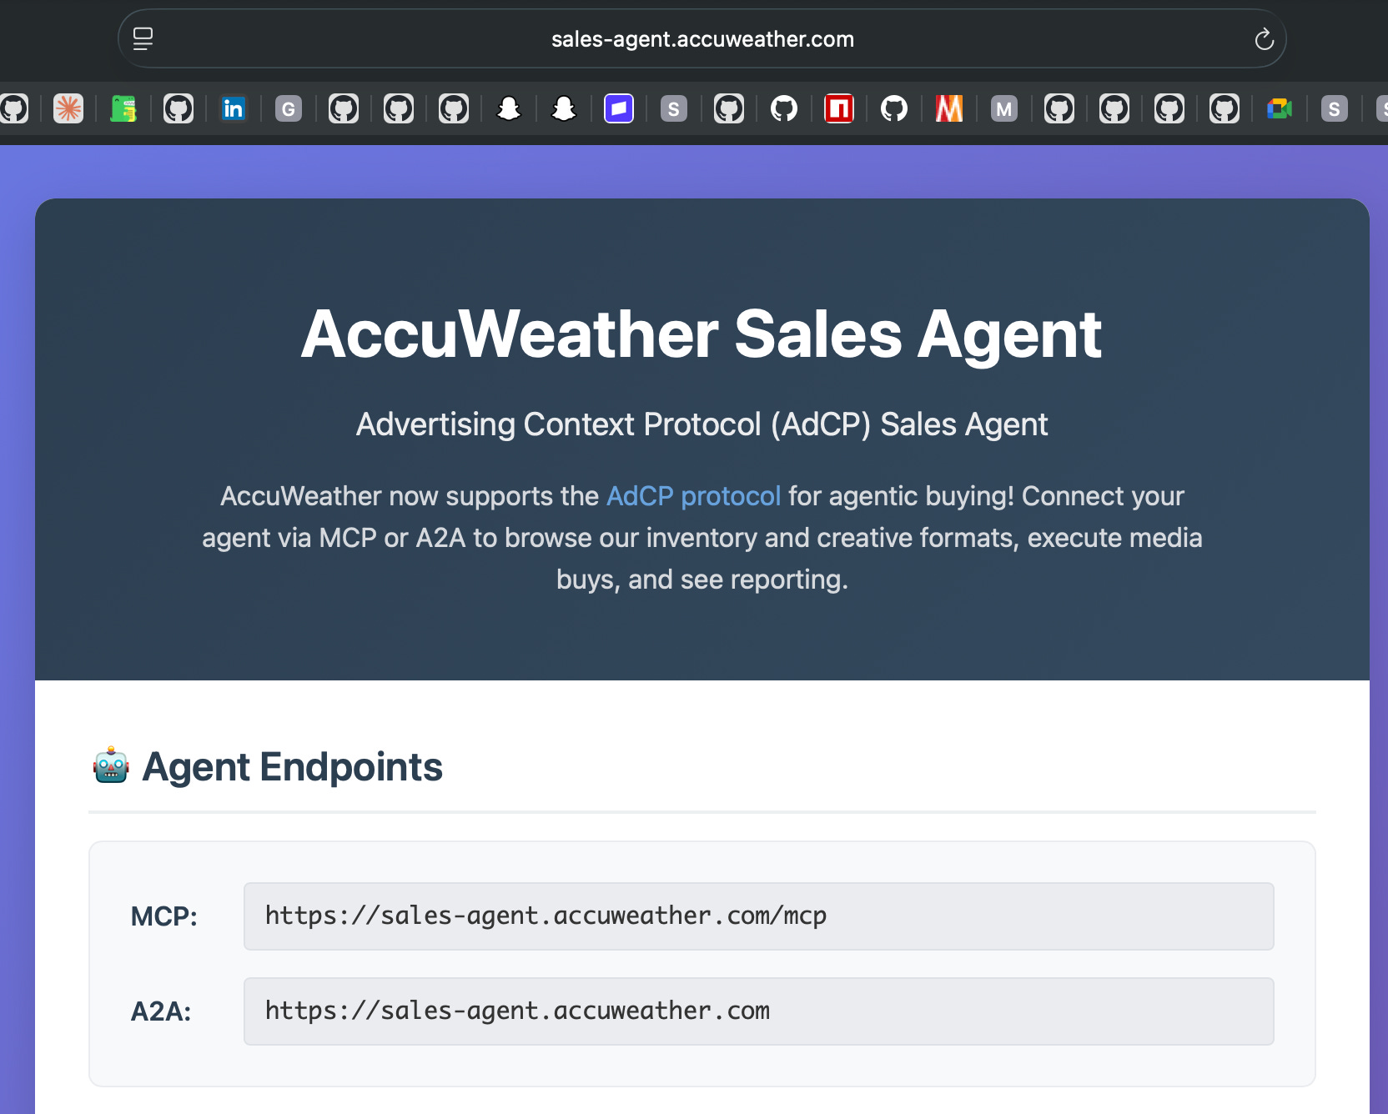Open GitHub bookmark just left of Google Meet
This screenshot has width=1388, height=1114.
[1225, 108]
